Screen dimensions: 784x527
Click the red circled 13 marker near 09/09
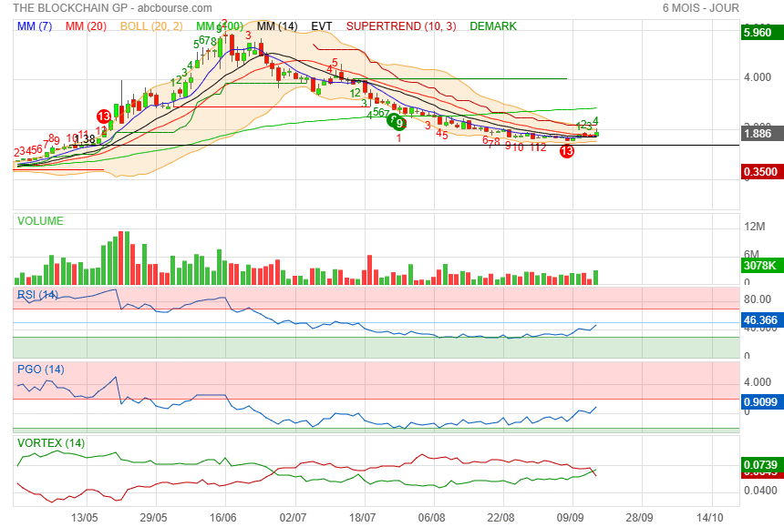click(x=566, y=151)
